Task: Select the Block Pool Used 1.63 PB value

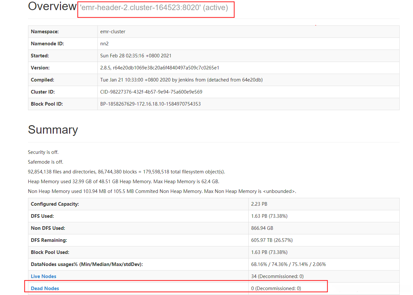Action: tap(269, 252)
